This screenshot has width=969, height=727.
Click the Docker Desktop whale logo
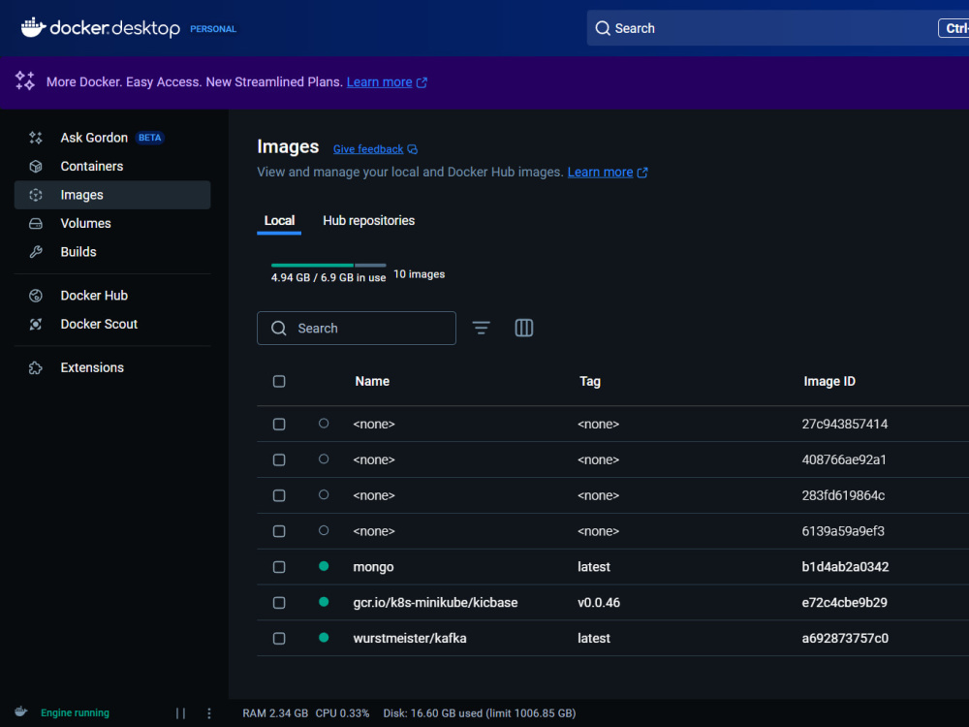click(x=33, y=28)
